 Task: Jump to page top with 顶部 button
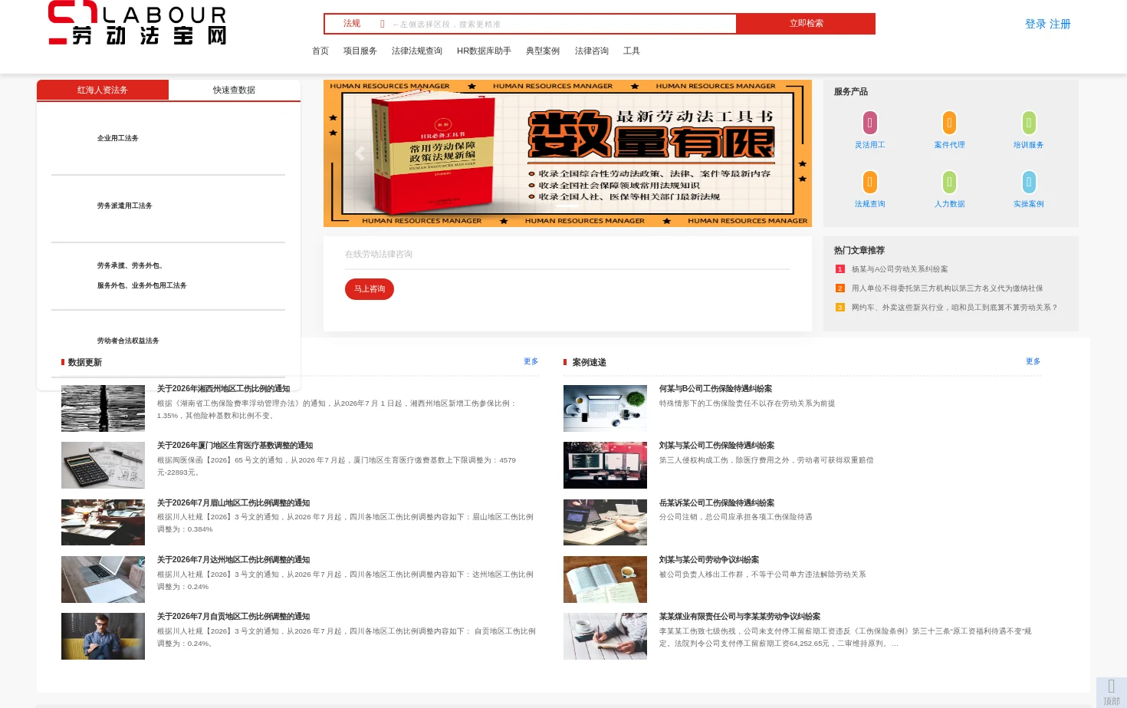(x=1111, y=692)
